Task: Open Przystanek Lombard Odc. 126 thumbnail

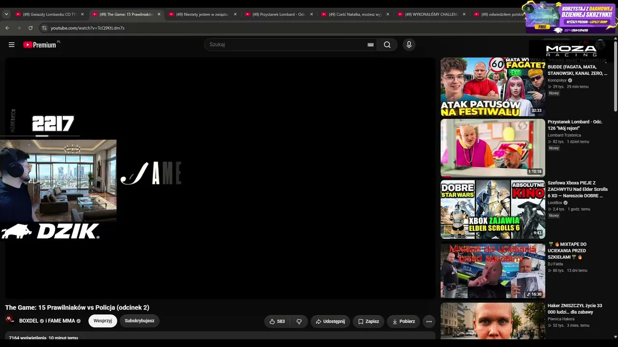Action: click(x=492, y=148)
